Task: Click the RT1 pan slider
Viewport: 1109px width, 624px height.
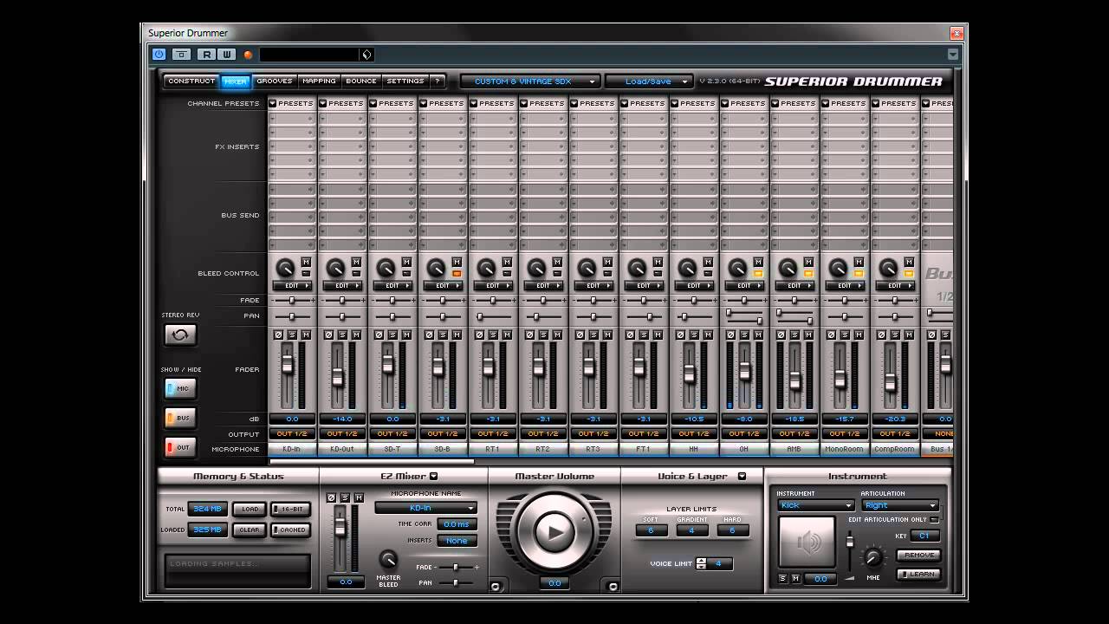Action: click(x=492, y=316)
